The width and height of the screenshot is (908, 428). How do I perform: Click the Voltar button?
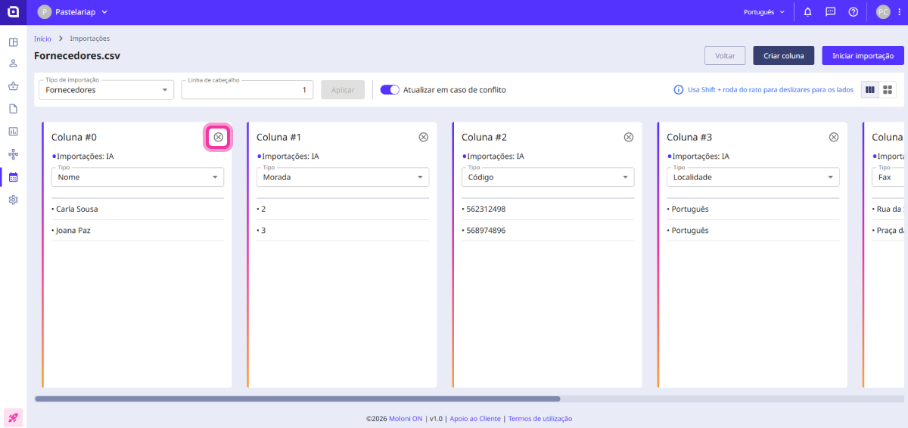[725, 56]
